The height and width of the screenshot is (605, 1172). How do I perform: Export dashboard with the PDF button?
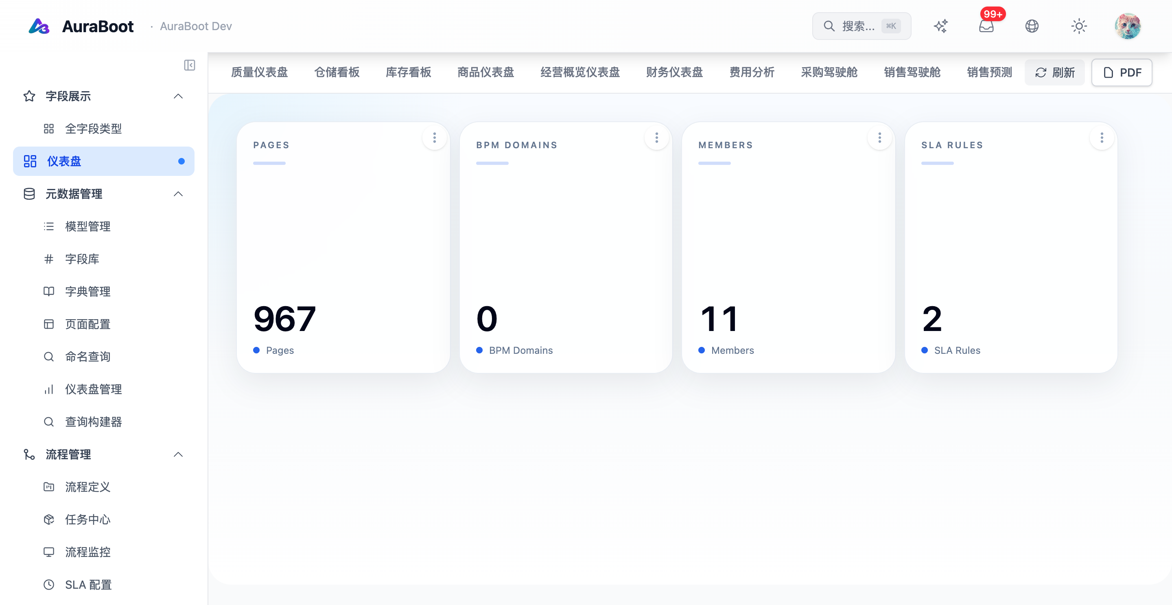[1122, 72]
